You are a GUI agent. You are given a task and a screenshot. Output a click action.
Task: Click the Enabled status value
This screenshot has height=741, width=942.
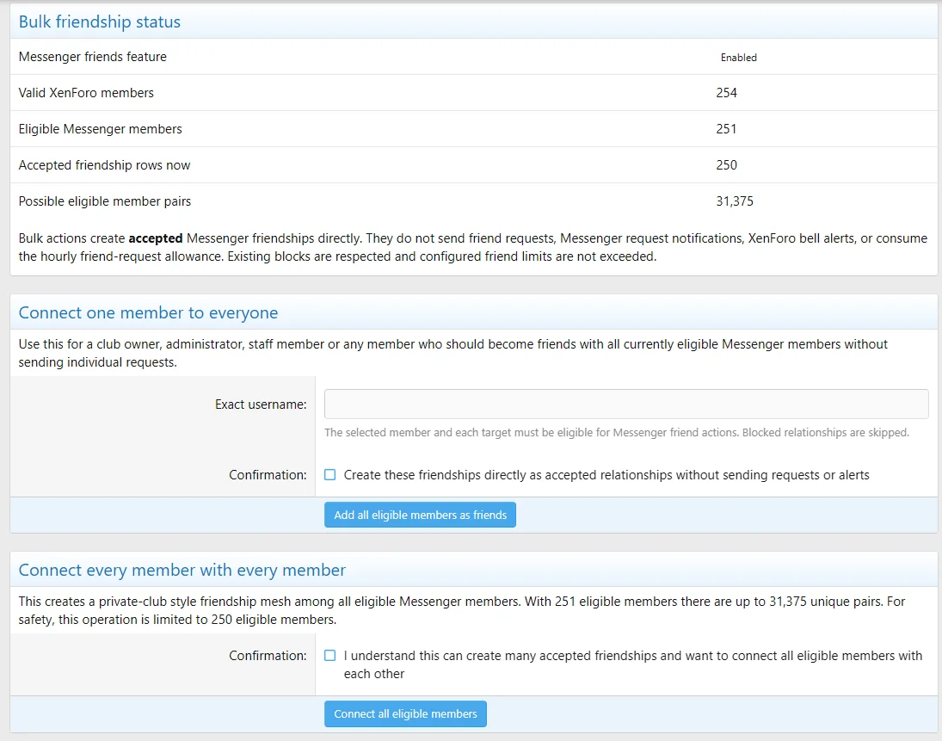(738, 57)
